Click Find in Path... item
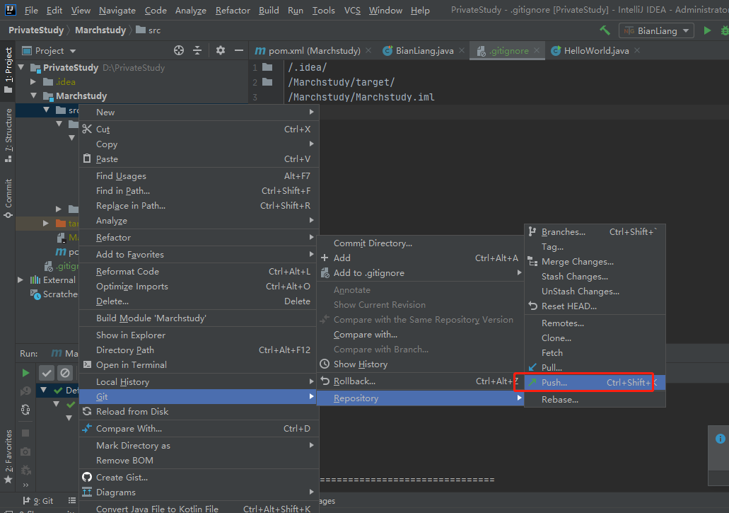This screenshot has height=513, width=729. coord(199,190)
